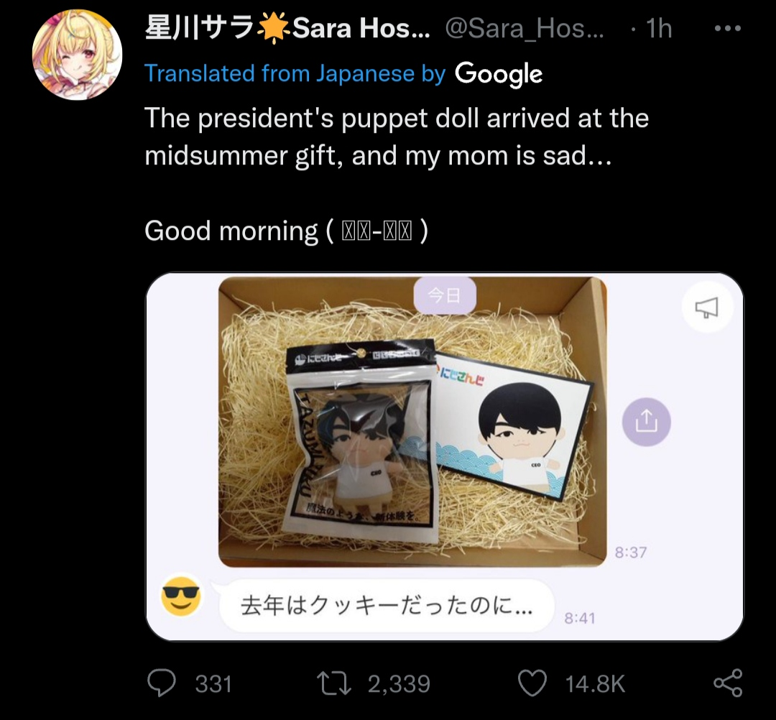This screenshot has height=720, width=776.
Task: Open the @Sara_Hos... handle link
Action: (x=525, y=28)
